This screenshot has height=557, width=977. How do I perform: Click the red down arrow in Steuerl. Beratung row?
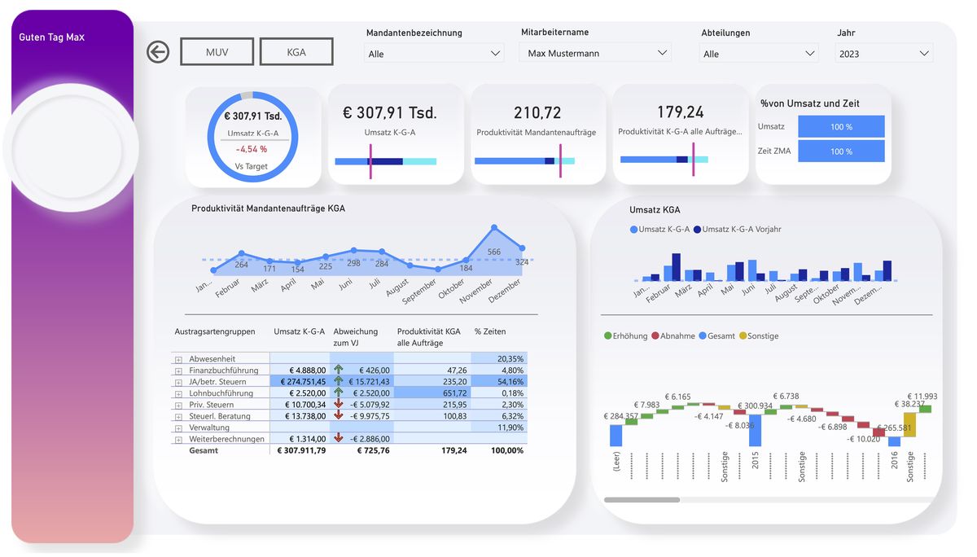339,415
